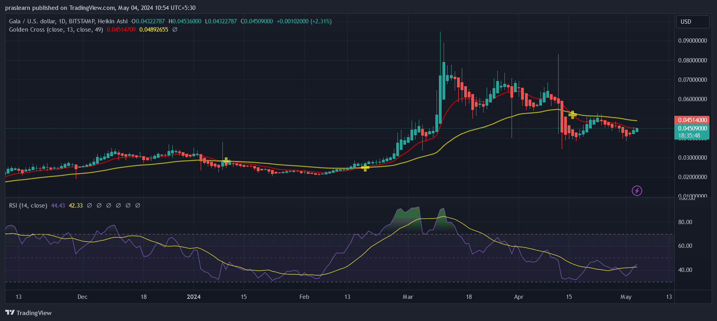Click the Apr label on time axis
Screen dimensions: 717x321
(519, 297)
